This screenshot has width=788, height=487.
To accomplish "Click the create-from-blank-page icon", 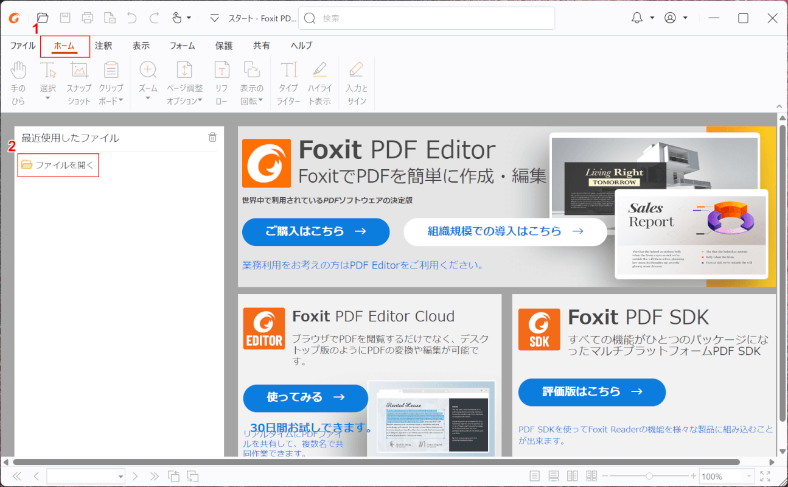I will coord(110,18).
